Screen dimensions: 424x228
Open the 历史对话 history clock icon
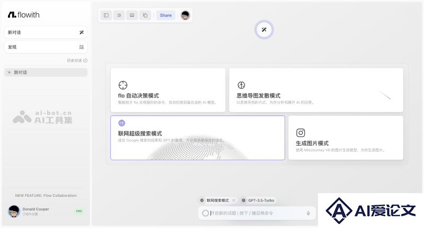85,60
